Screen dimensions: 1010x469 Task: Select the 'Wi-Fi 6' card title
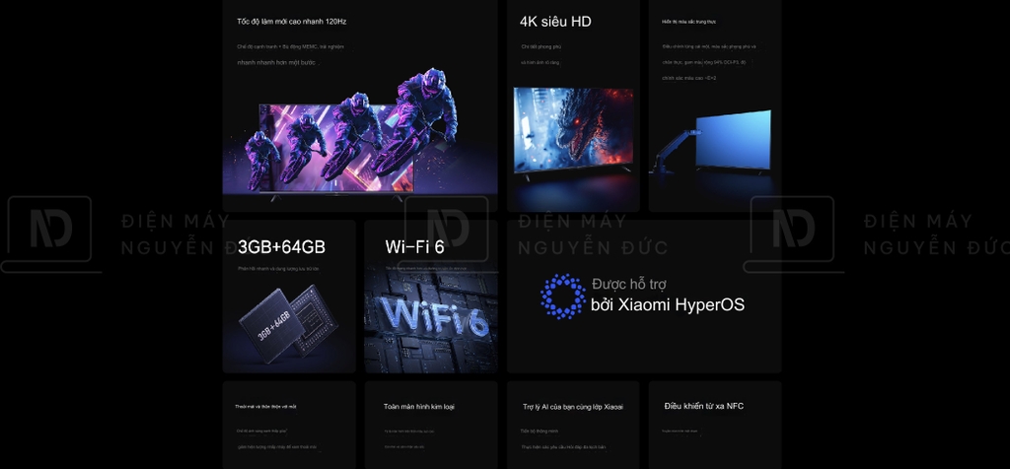click(x=415, y=247)
